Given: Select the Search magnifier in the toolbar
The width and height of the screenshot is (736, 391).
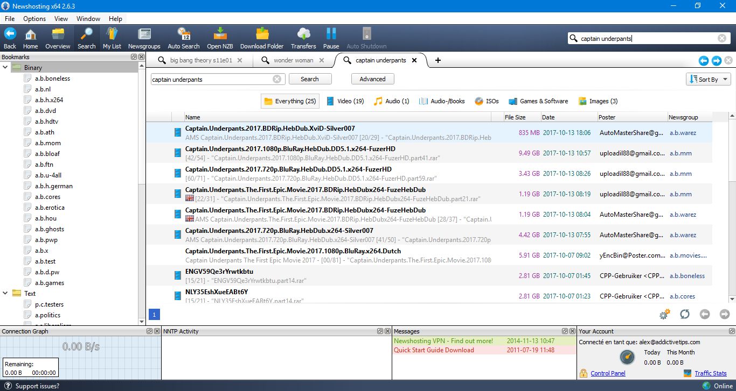Looking at the screenshot, I should pyautogui.click(x=86, y=38).
